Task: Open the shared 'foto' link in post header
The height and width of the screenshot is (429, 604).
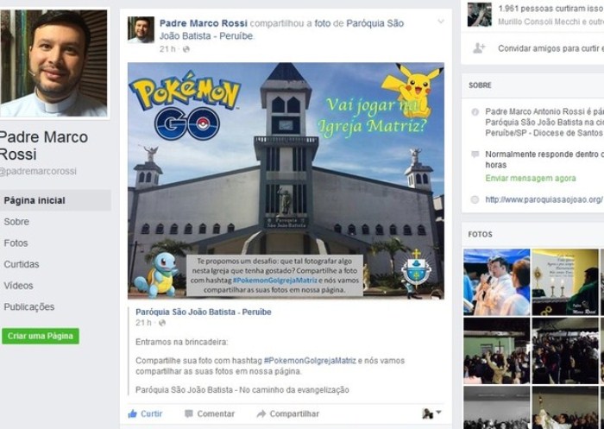Action: [x=323, y=23]
